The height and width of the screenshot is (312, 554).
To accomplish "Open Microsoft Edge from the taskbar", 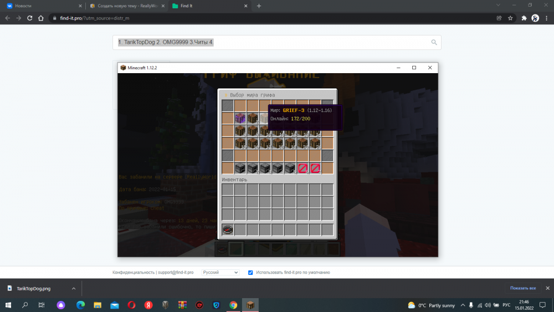I will tap(80, 305).
